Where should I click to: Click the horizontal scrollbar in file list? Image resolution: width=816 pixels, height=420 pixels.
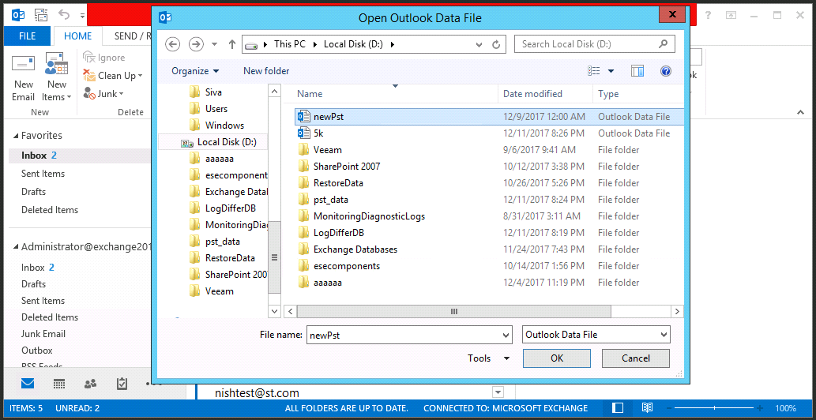(453, 311)
